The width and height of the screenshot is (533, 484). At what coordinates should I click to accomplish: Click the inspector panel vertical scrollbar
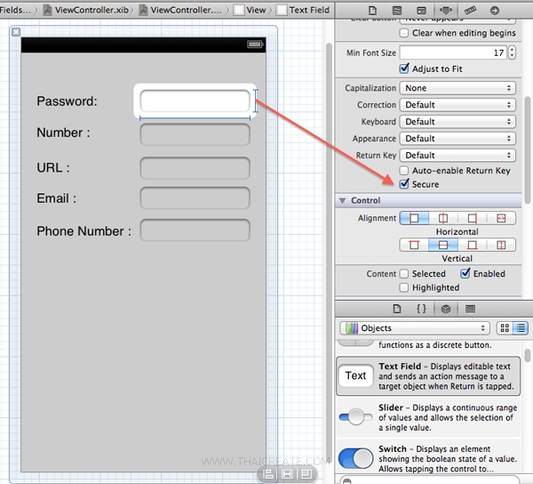(527, 149)
